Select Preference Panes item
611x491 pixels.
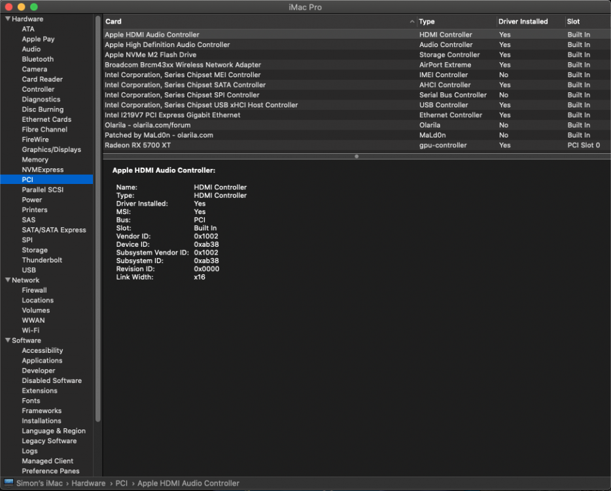pyautogui.click(x=50, y=471)
